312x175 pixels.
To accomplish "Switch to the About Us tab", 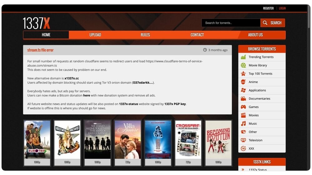I will (255, 35).
